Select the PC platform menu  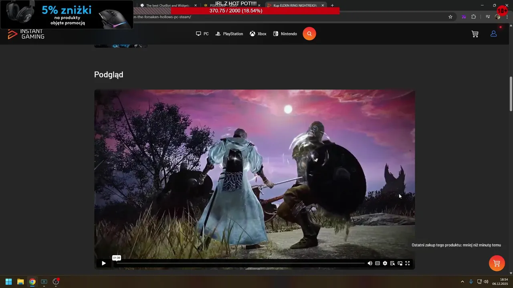click(202, 34)
